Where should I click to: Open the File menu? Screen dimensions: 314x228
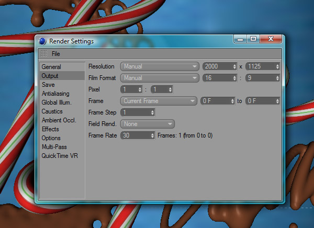tap(55, 54)
